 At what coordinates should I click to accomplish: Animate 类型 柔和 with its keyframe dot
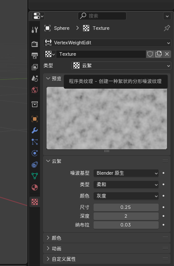(163, 184)
